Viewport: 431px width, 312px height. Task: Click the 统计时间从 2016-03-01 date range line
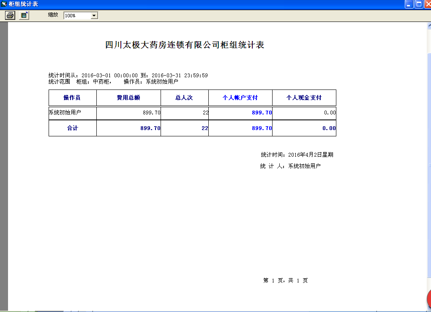128,75
